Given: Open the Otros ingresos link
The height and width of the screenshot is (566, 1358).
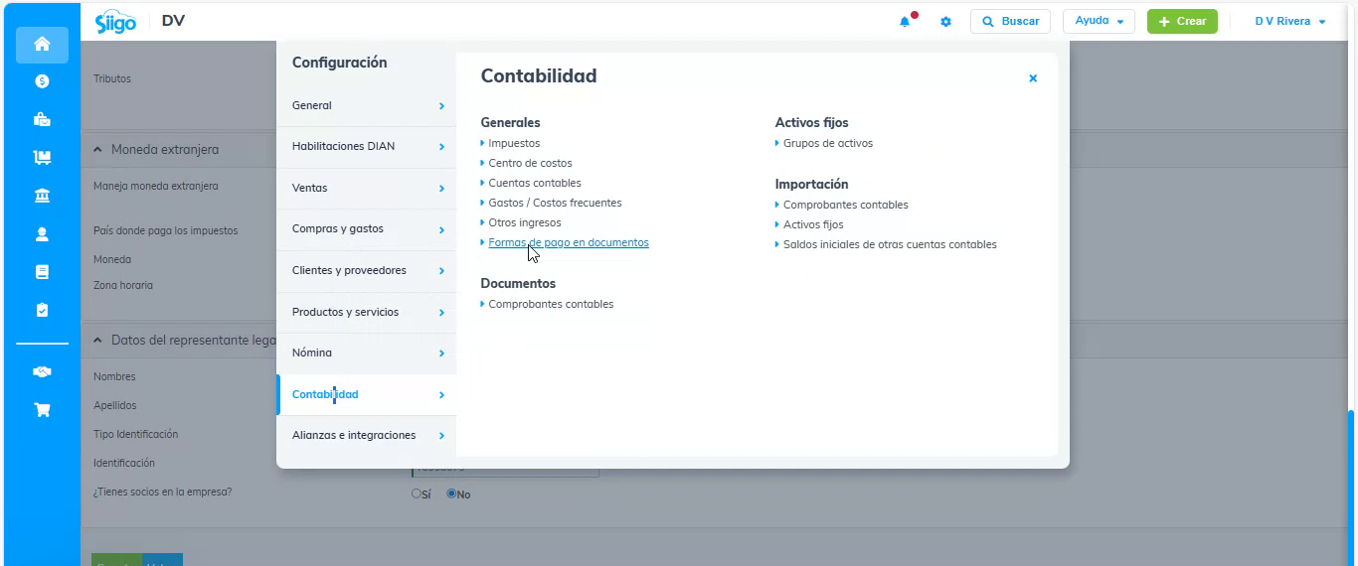Looking at the screenshot, I should tap(525, 222).
